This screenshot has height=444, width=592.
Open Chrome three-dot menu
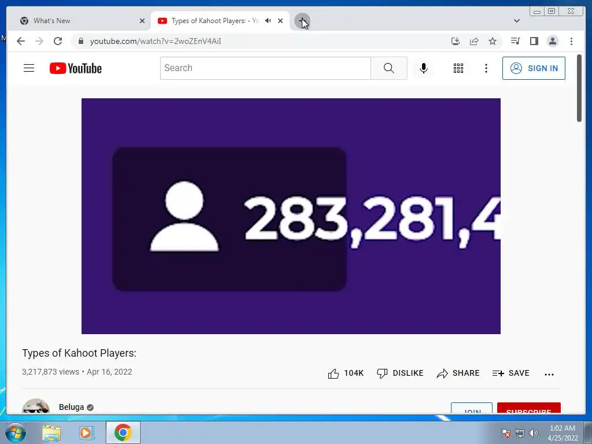(571, 41)
